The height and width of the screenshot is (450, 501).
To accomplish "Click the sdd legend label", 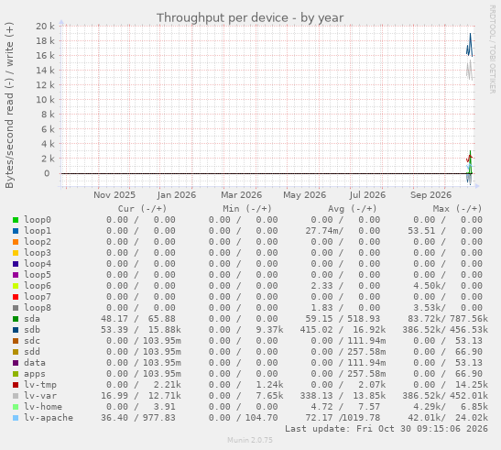I will [x=32, y=352].
